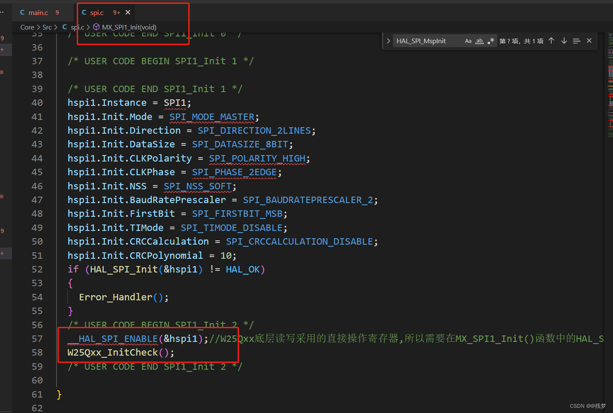Place cursor on SPI_BAUDRATEPRESCALER_2
The image size is (613, 413).
pyautogui.click(x=308, y=200)
